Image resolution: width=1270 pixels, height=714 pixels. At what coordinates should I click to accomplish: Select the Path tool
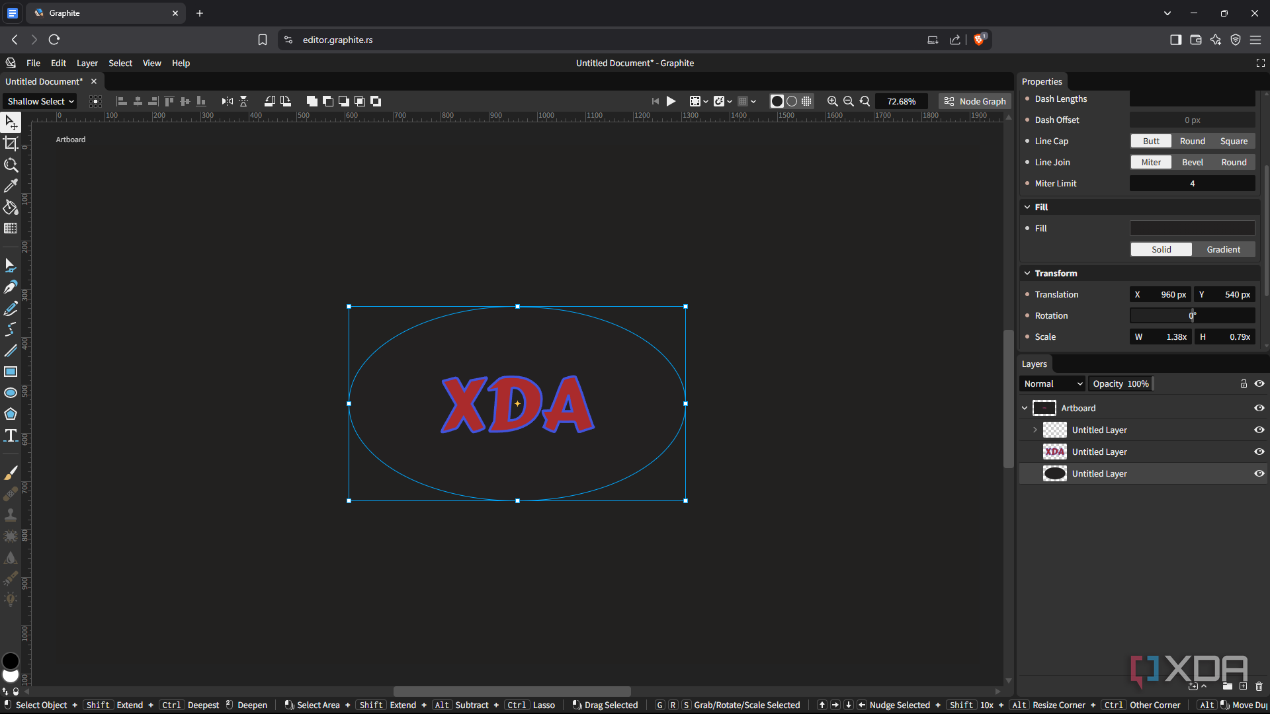(11, 266)
